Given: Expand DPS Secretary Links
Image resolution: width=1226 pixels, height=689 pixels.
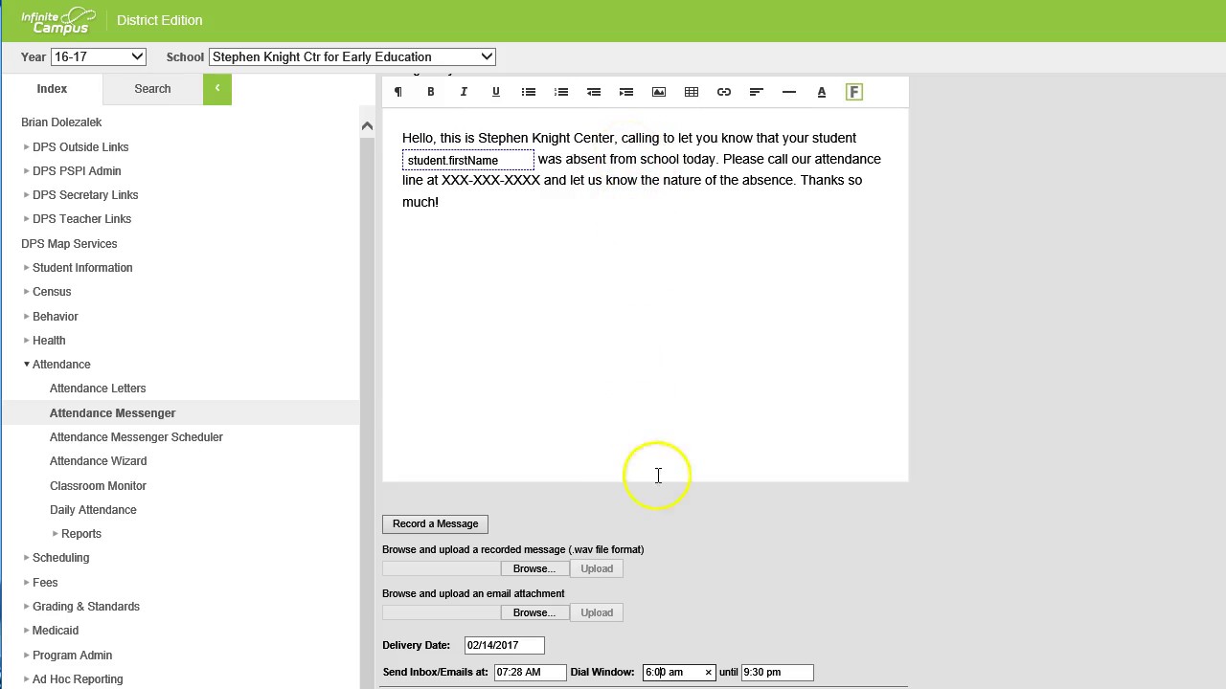Looking at the screenshot, I should click(x=26, y=194).
